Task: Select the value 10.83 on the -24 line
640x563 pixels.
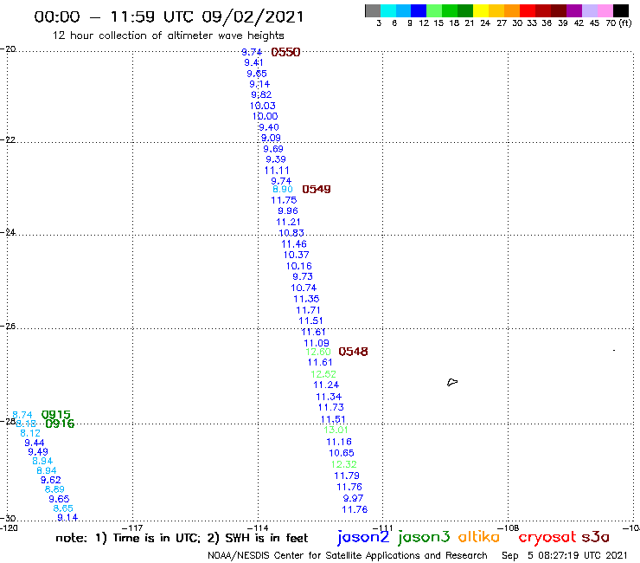Action: pos(291,233)
